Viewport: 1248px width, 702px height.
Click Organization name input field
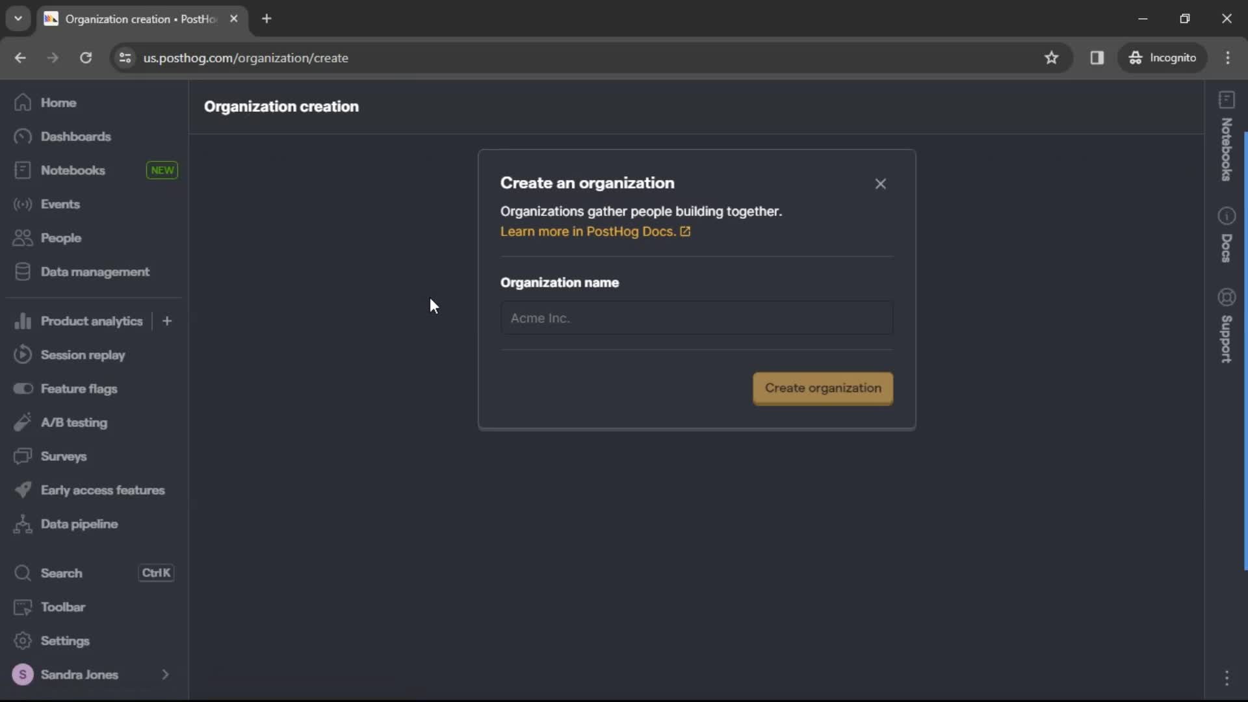696,318
